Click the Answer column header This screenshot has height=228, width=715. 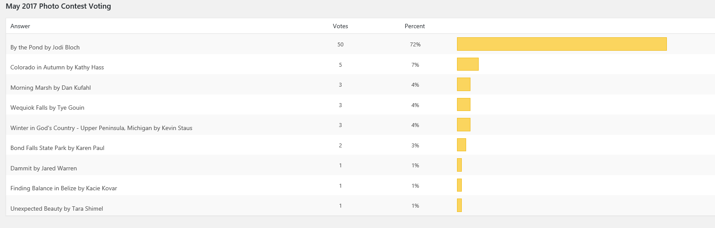pos(20,26)
